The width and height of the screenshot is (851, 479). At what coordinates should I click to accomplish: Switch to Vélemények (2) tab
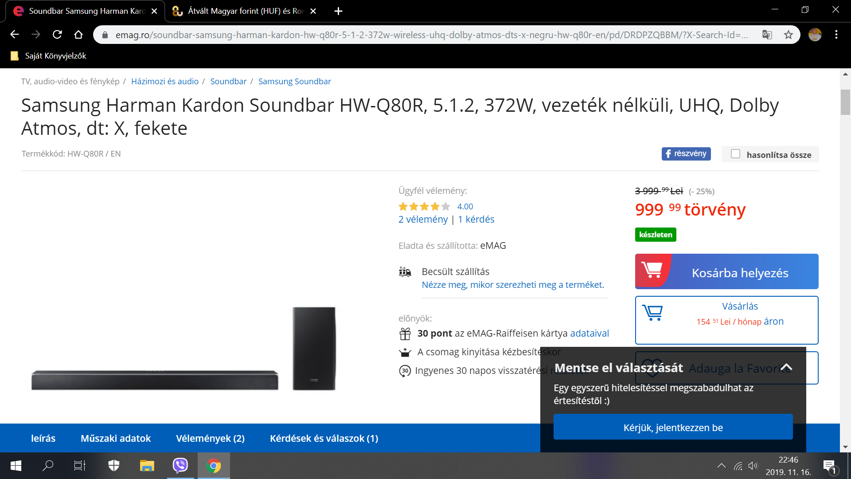coord(210,439)
